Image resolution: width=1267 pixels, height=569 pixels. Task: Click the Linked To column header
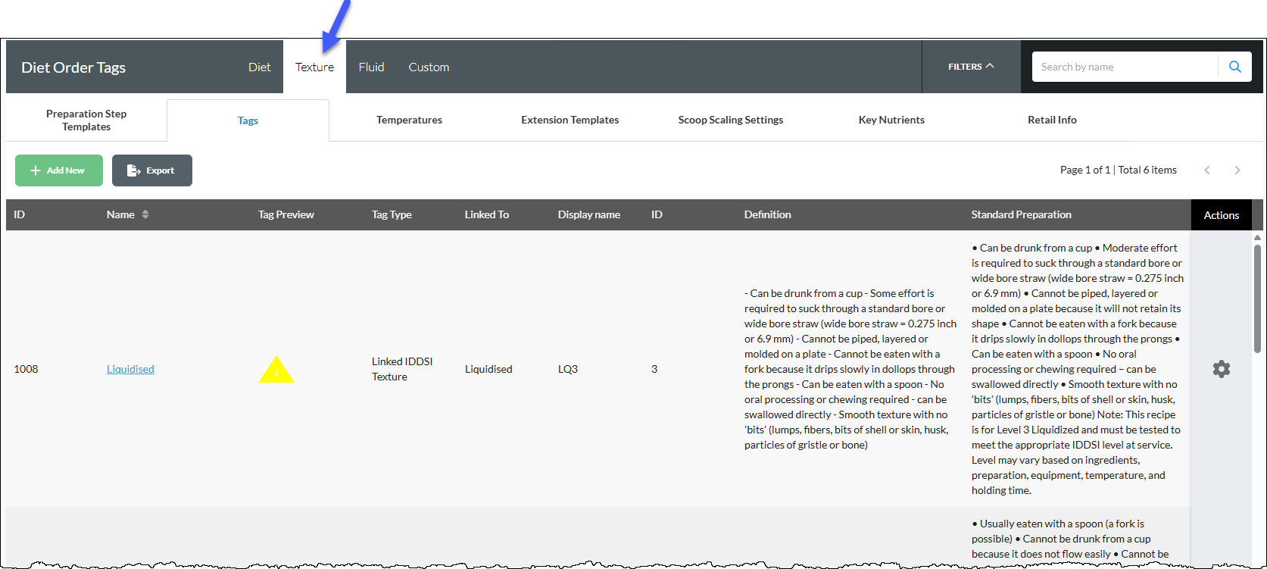pyautogui.click(x=486, y=214)
